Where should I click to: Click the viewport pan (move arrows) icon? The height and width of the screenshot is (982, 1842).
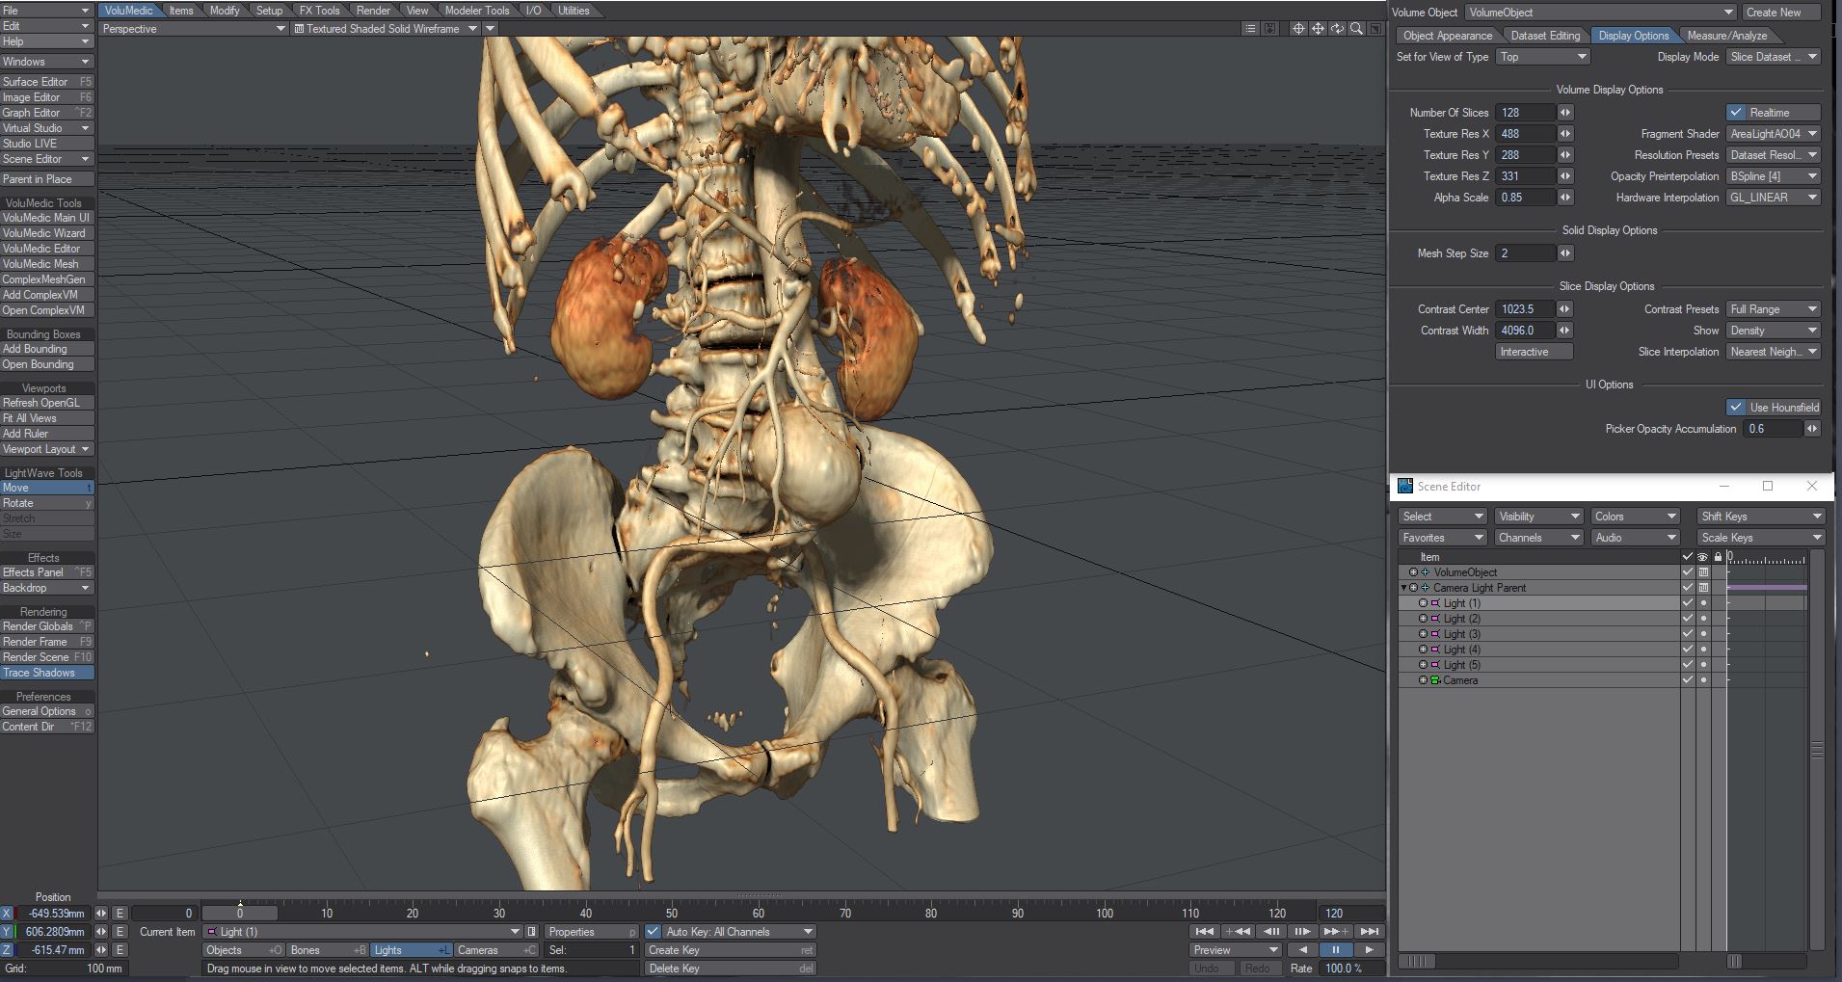point(1318,29)
